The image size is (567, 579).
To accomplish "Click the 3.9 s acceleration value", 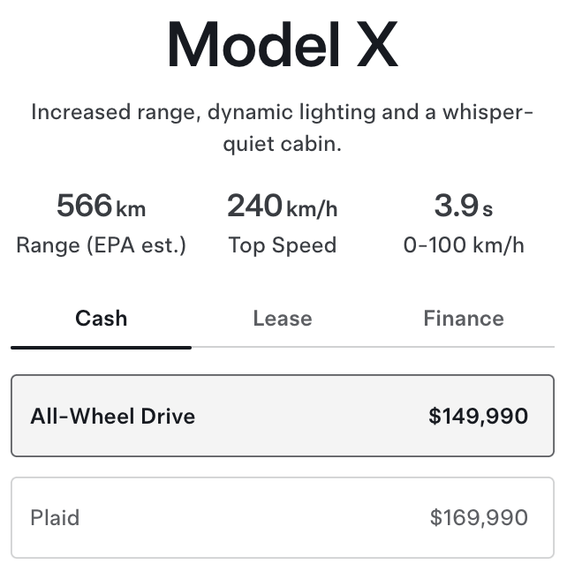I will pyautogui.click(x=463, y=207).
